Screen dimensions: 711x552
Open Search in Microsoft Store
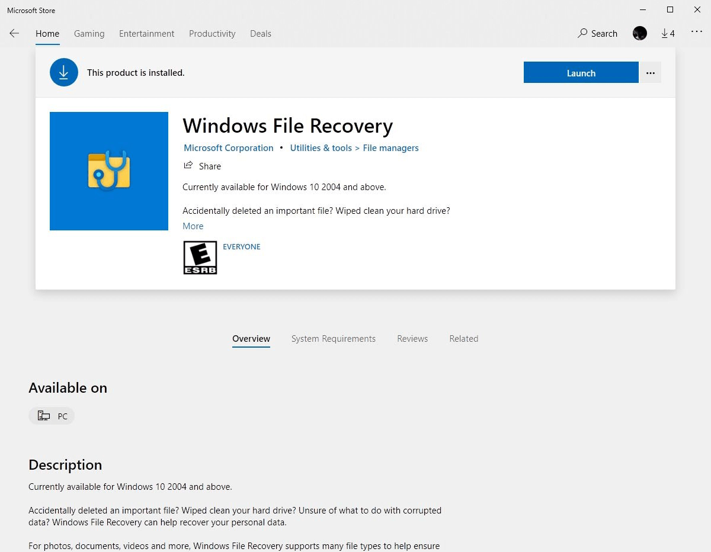tap(597, 34)
